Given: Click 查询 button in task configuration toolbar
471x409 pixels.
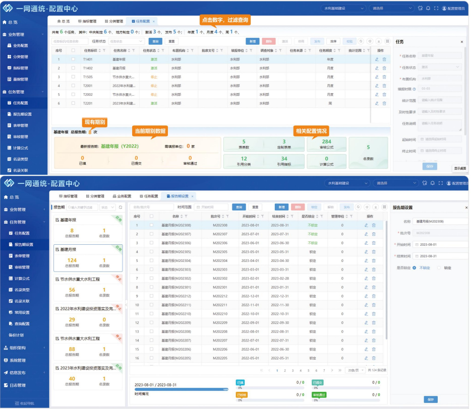Looking at the screenshot, I should point(155,41).
